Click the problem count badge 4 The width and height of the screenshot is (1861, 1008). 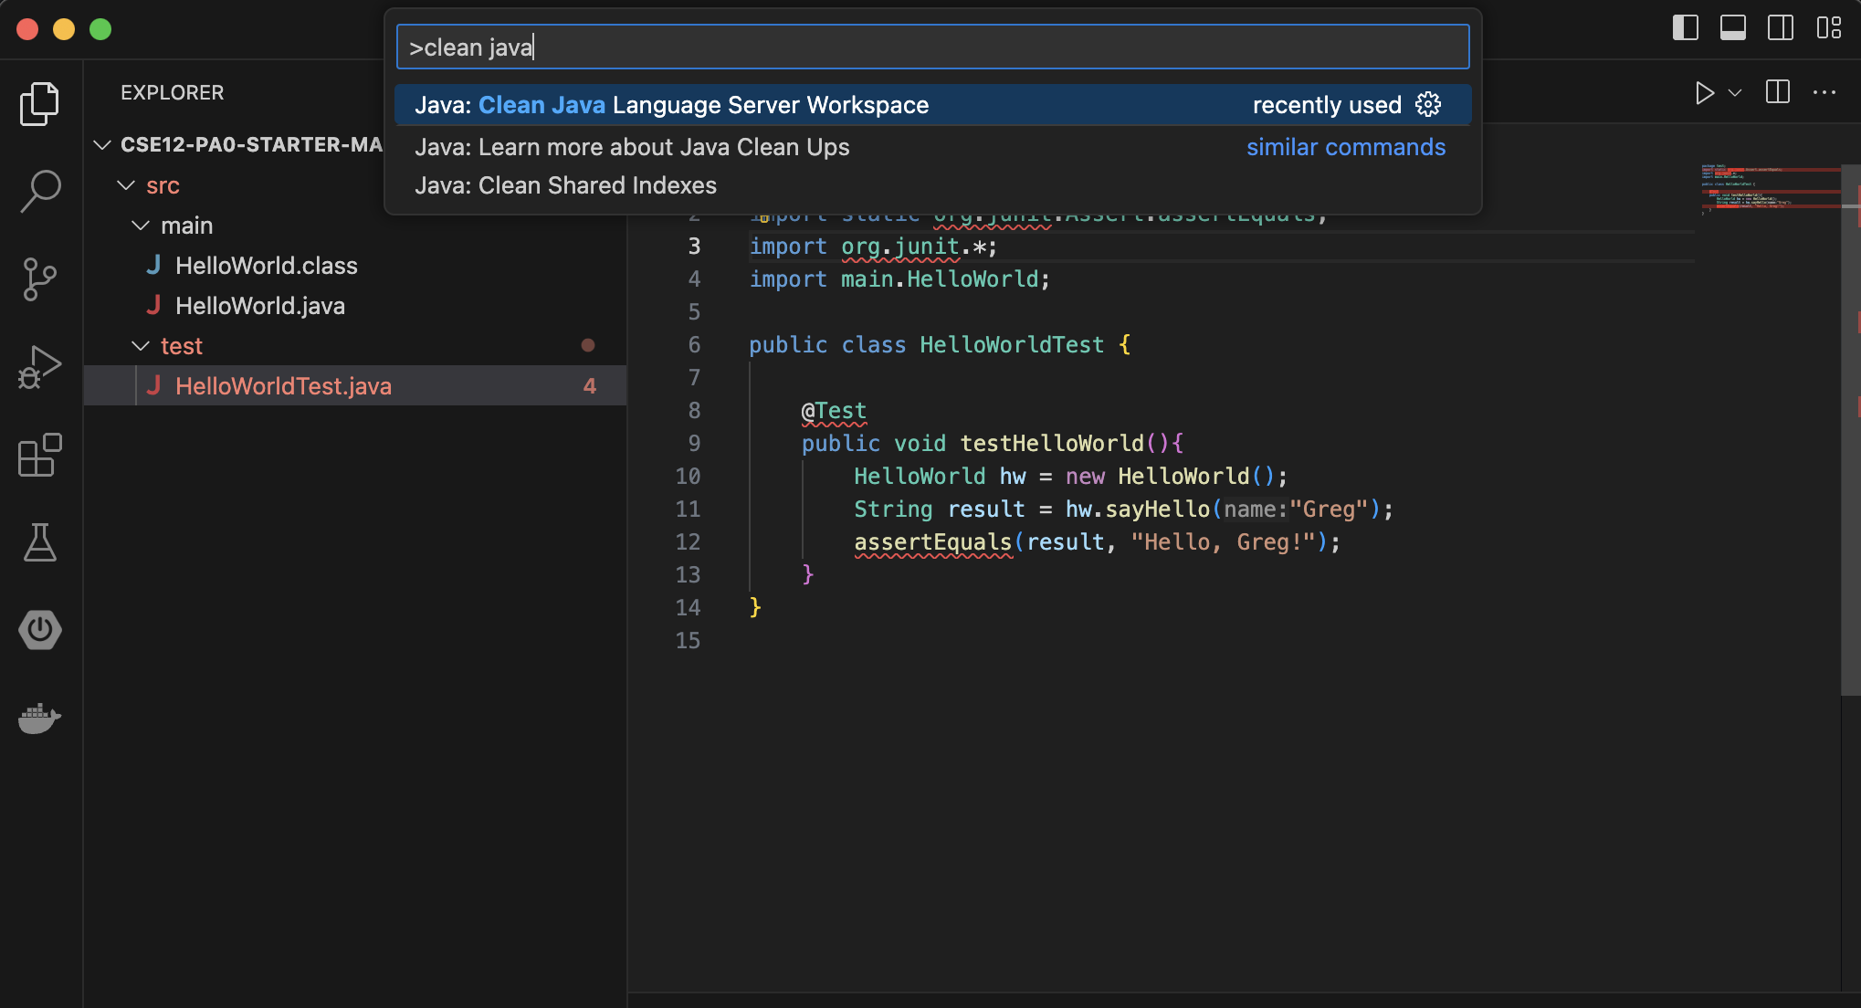589,386
